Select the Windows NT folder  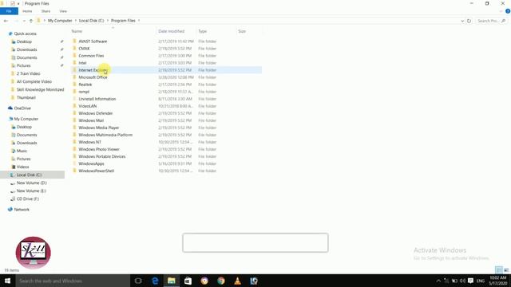point(89,142)
